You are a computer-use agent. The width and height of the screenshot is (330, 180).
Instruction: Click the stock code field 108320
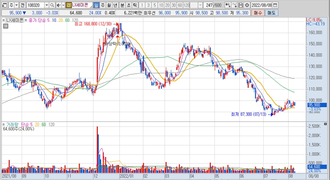(x=35, y=5)
